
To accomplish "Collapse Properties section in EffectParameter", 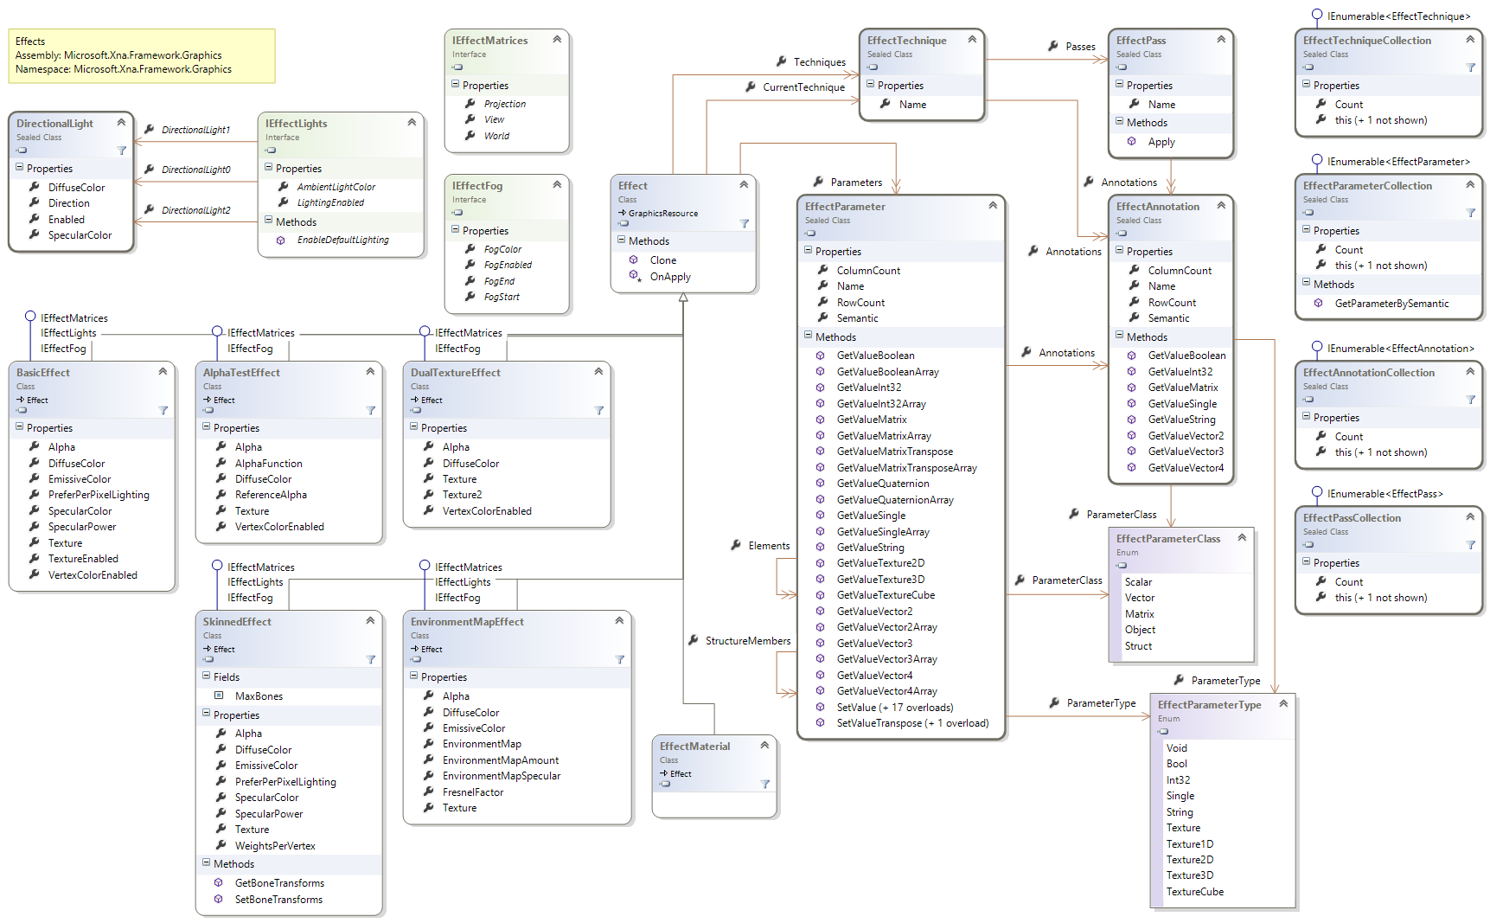I will (x=808, y=250).
